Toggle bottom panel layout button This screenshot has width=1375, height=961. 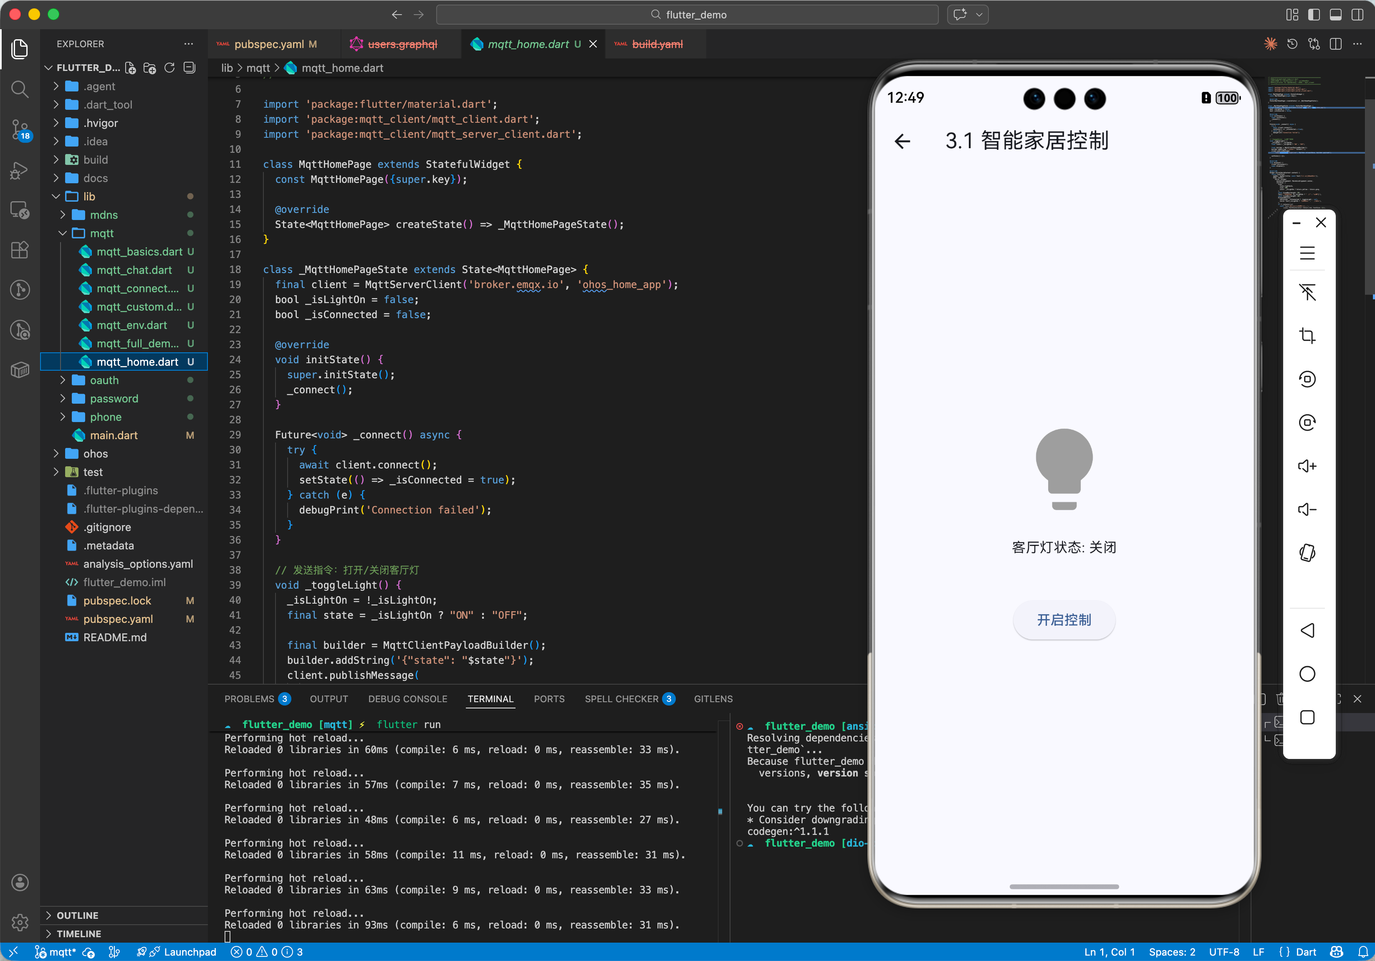pos(1335,14)
